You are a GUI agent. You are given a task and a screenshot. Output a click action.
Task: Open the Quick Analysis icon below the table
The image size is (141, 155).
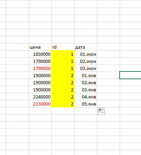[x=101, y=111]
